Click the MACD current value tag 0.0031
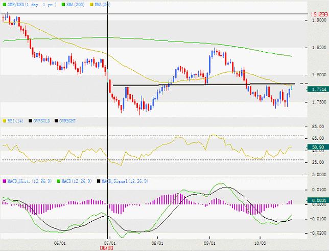 [x=318, y=200]
